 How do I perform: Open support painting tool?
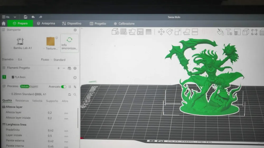coord(220,32)
